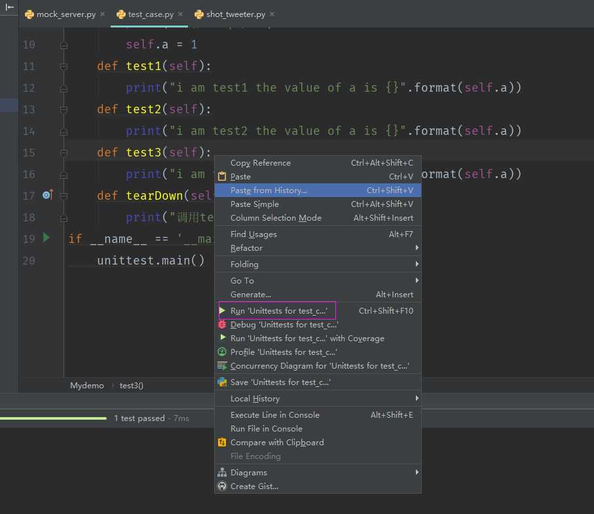The height and width of the screenshot is (514, 594).
Task: Switch to the test_case.py tab
Action: pos(149,14)
